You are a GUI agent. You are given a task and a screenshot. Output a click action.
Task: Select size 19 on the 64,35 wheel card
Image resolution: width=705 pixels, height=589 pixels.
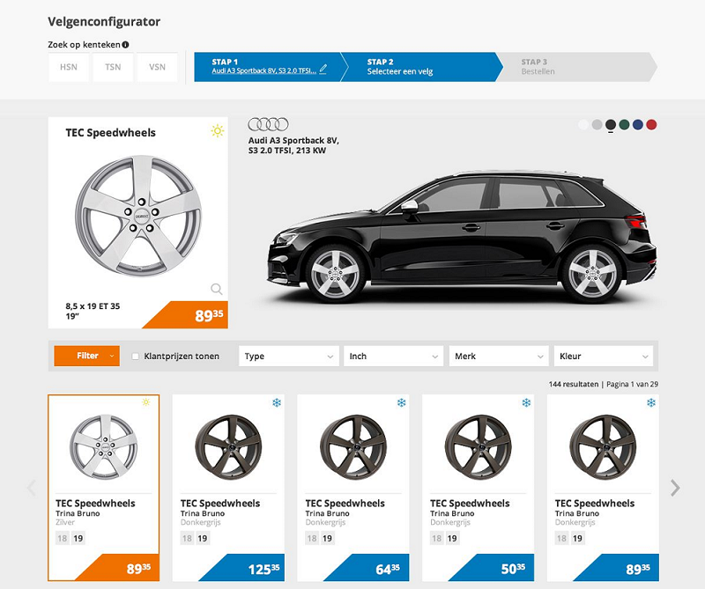tap(328, 538)
